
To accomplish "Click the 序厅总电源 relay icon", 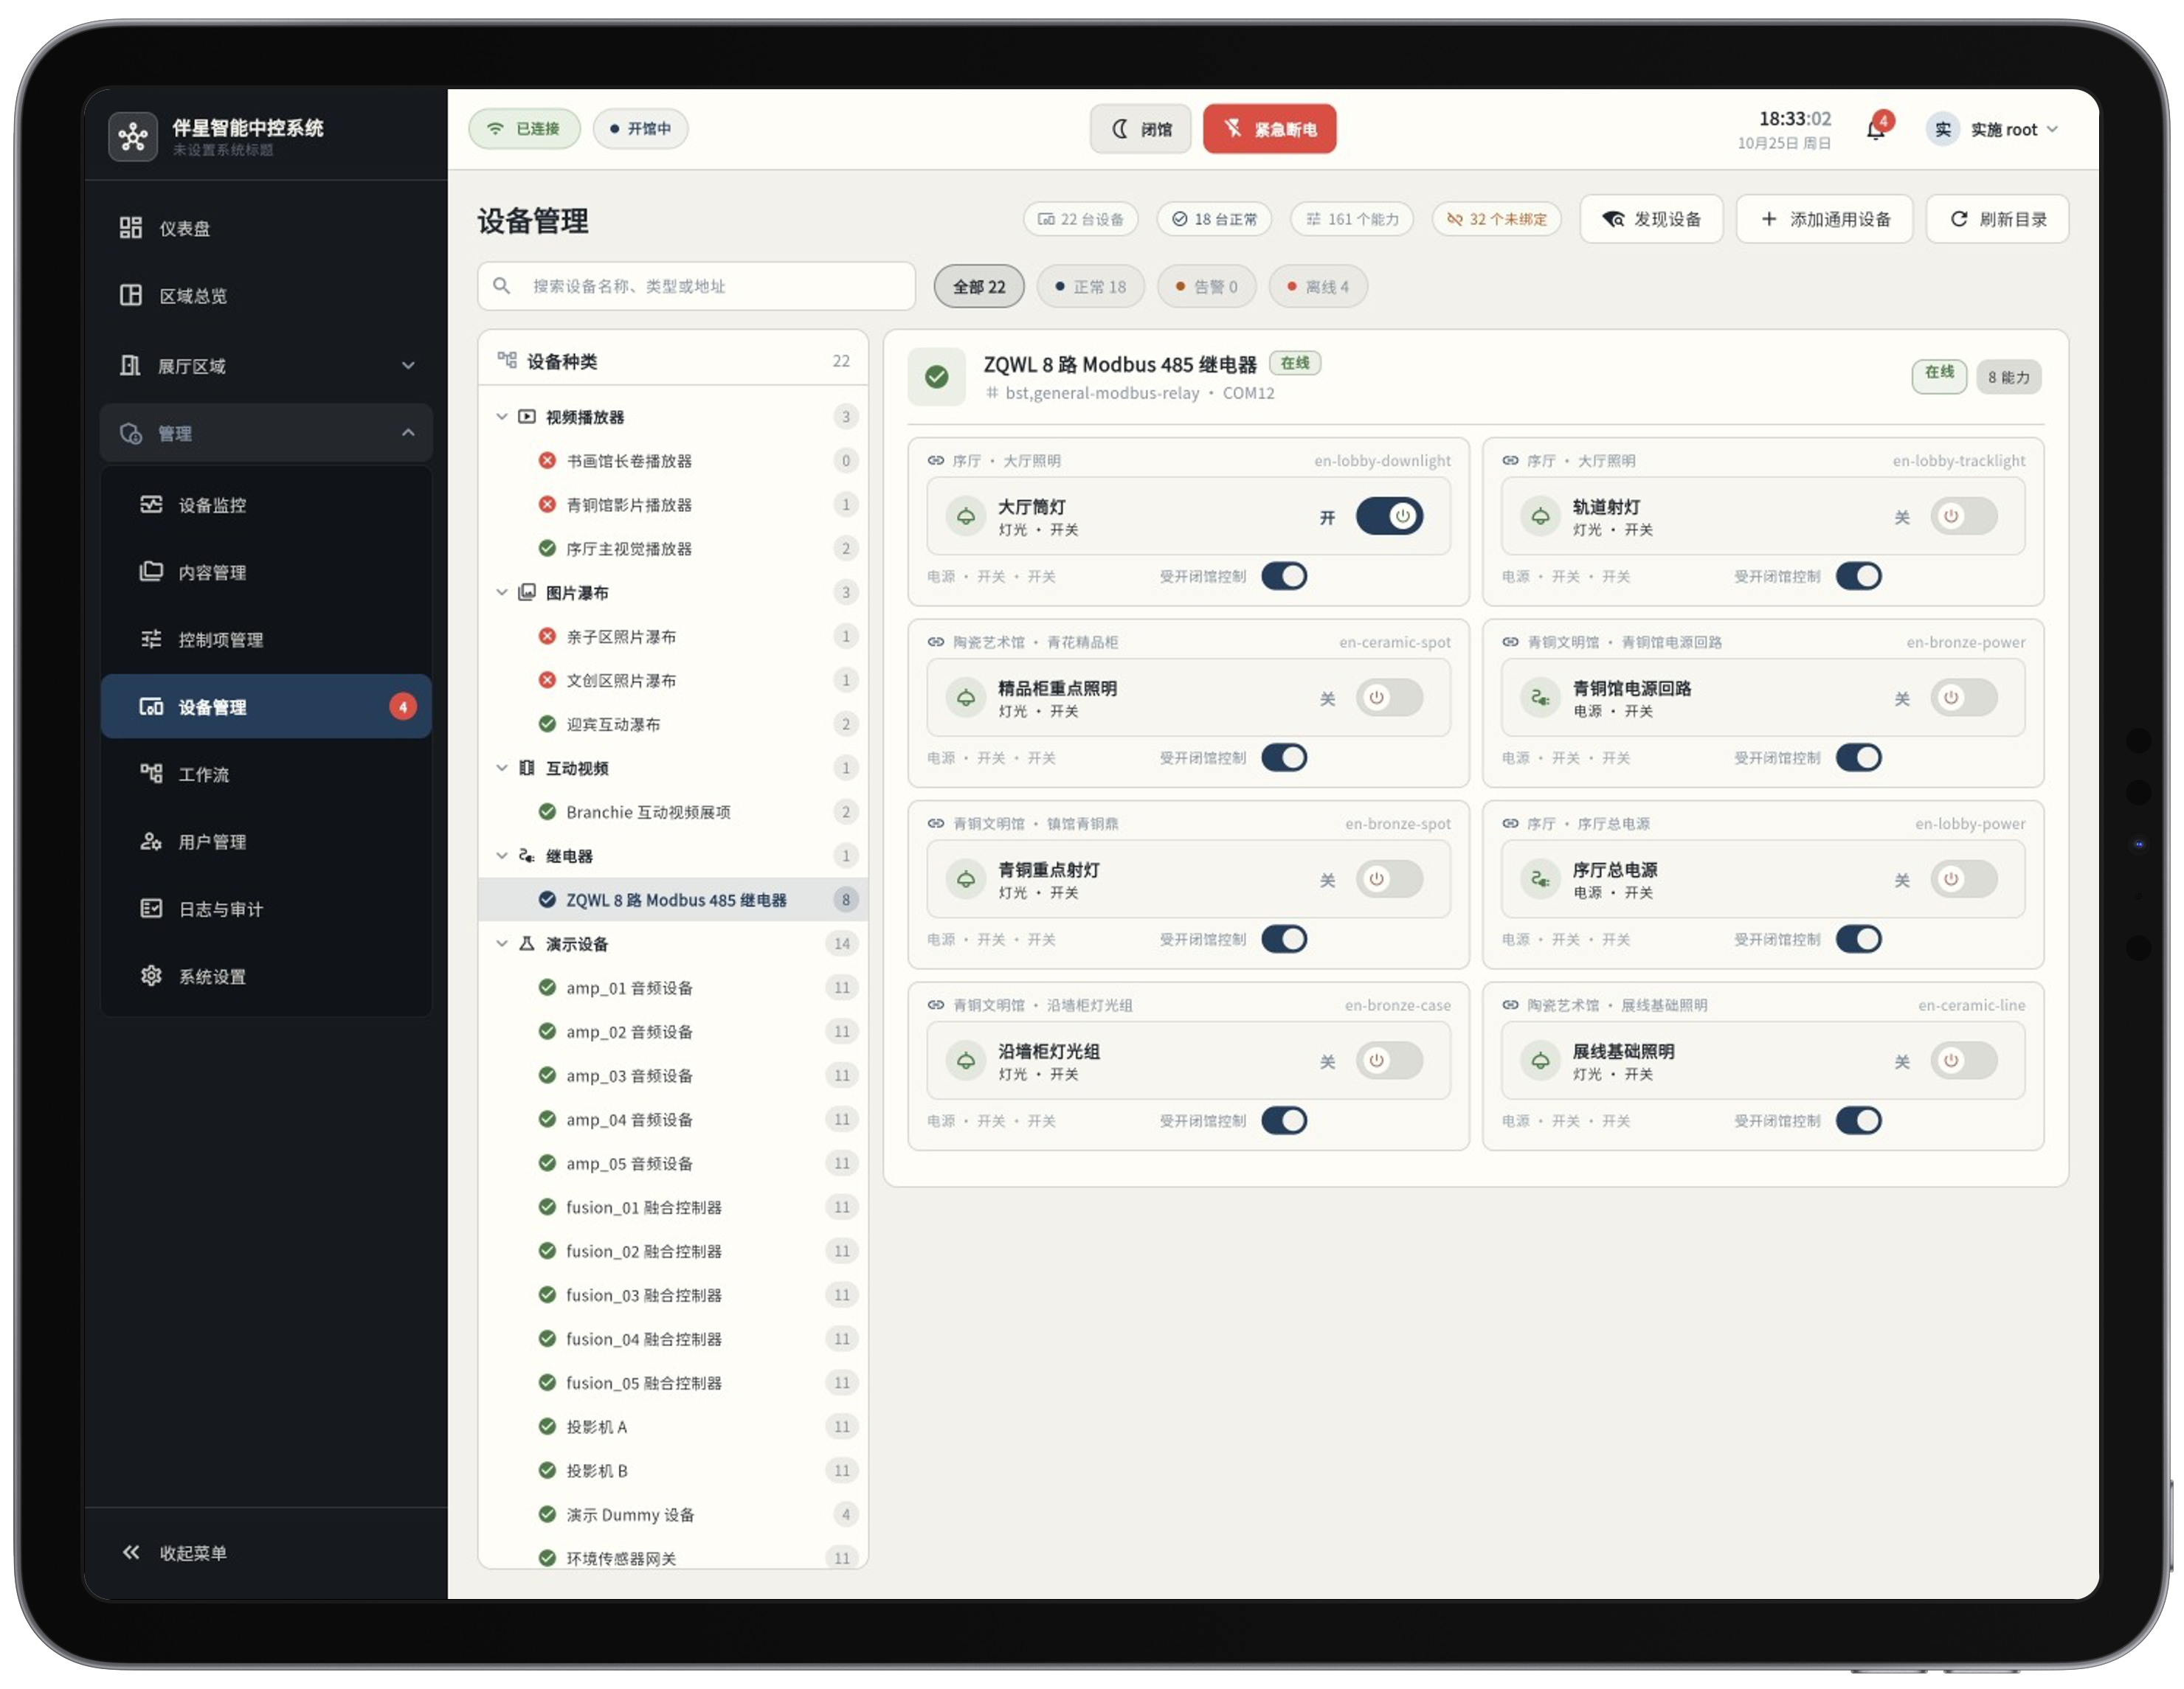I will click(1540, 879).
